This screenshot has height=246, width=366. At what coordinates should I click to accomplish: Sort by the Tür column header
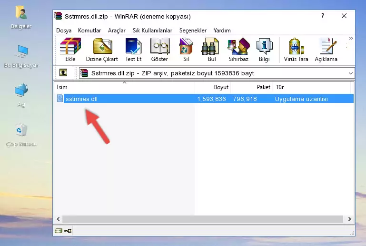pos(312,87)
